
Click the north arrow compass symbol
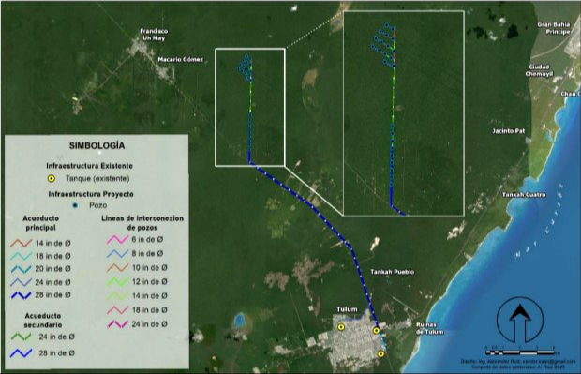click(x=520, y=321)
